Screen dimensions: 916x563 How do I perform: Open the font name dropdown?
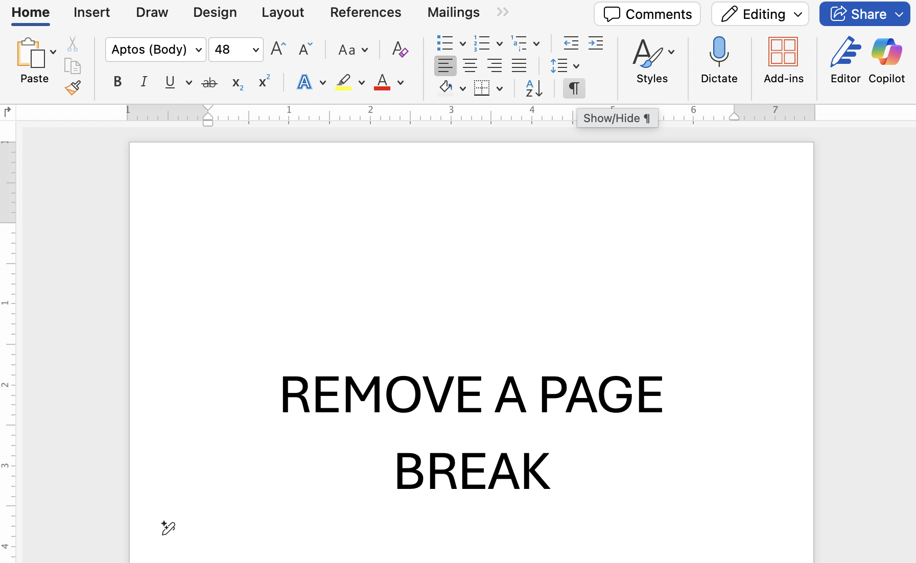click(x=197, y=50)
